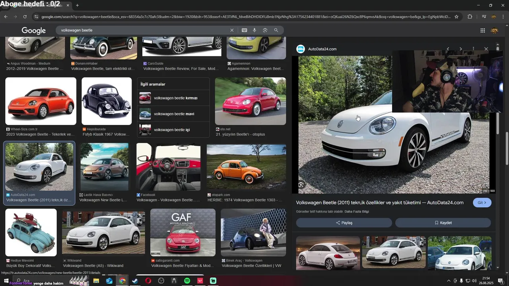Viewport: 509px width, 286px height.
Task: Open the preview title 'Volkswagen Beetle (2011)' link
Action: [380, 203]
